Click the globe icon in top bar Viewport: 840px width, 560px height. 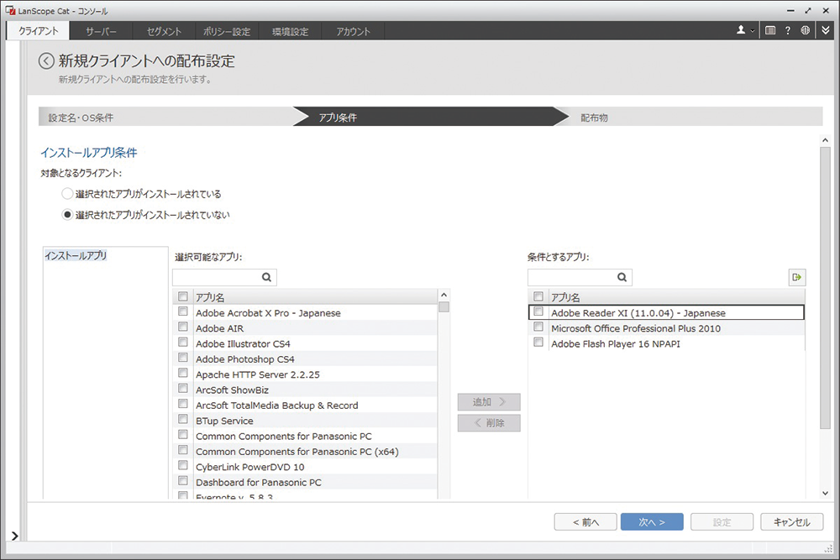[806, 30]
